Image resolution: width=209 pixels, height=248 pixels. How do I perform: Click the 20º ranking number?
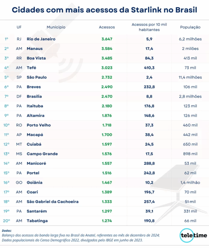click(x=6, y=221)
